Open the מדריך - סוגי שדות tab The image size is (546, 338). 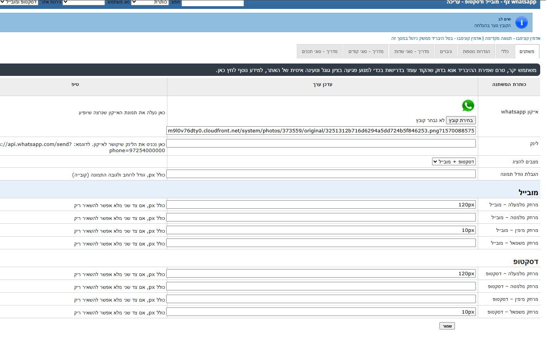pos(412,51)
